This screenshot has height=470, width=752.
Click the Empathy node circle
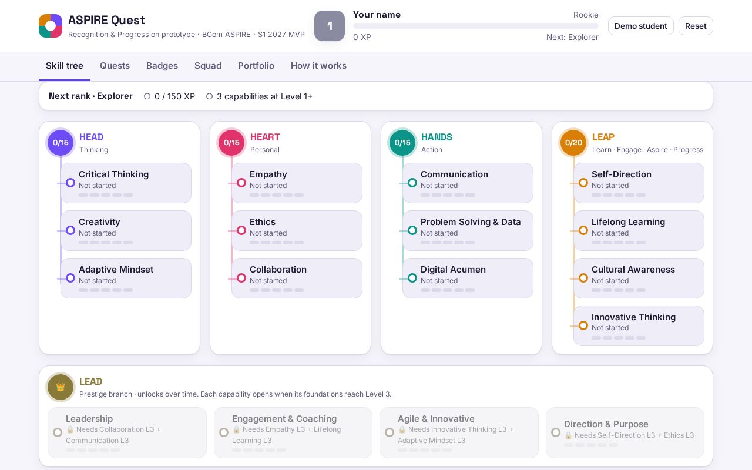[241, 183]
